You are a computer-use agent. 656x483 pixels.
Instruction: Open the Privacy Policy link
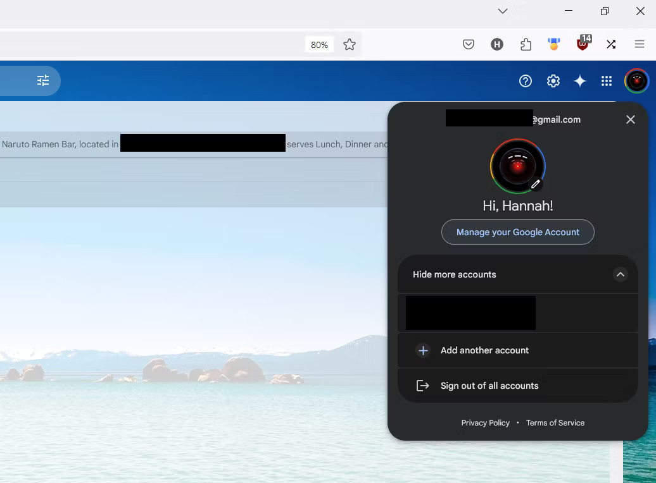tap(485, 423)
